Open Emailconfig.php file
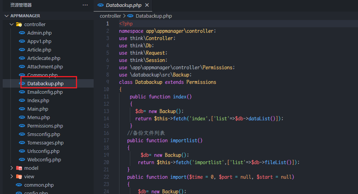Image resolution: width=358 pixels, height=194 pixels. click(x=45, y=92)
